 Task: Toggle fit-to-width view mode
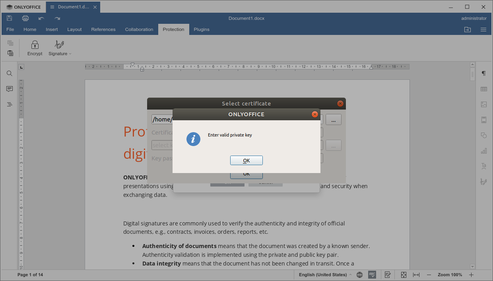coord(415,274)
